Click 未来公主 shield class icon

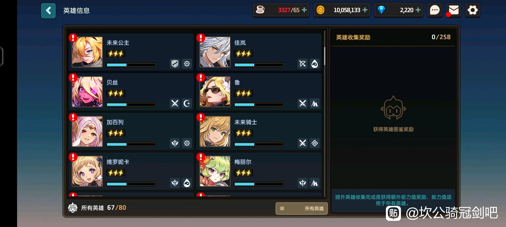175,64
